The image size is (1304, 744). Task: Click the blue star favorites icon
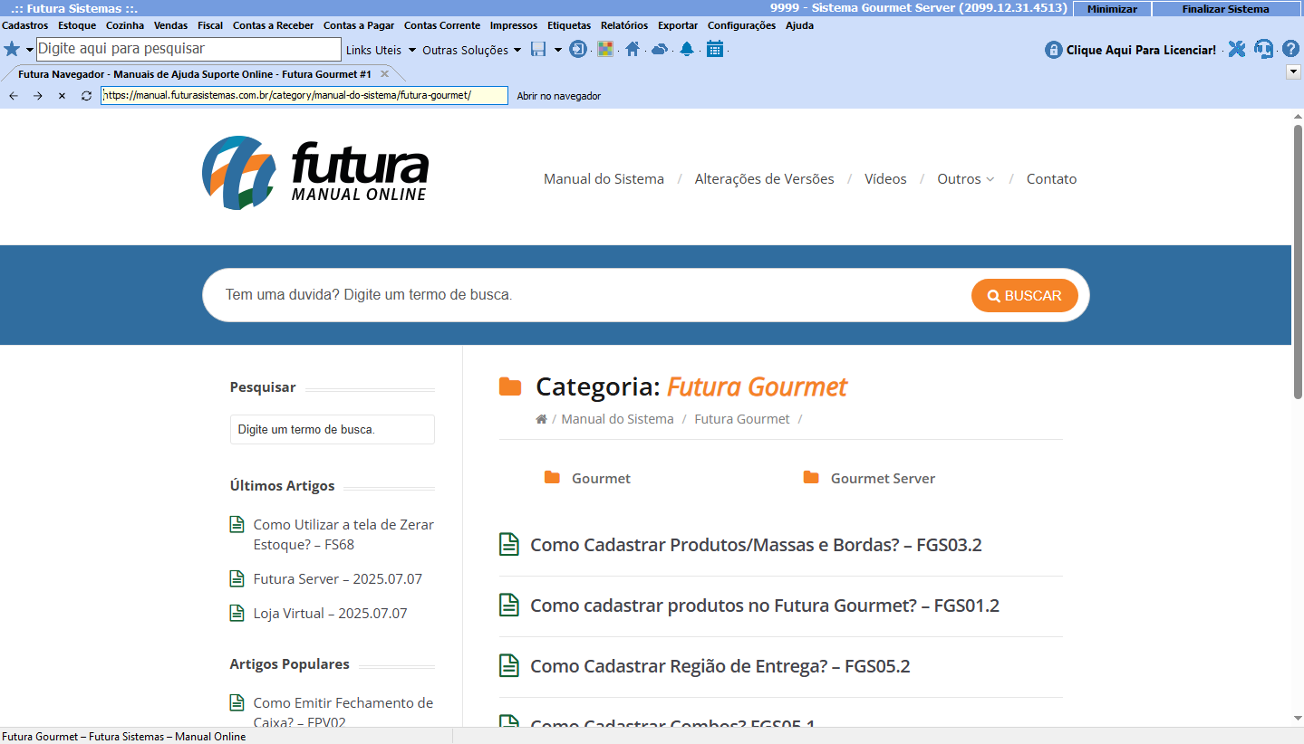(x=12, y=49)
